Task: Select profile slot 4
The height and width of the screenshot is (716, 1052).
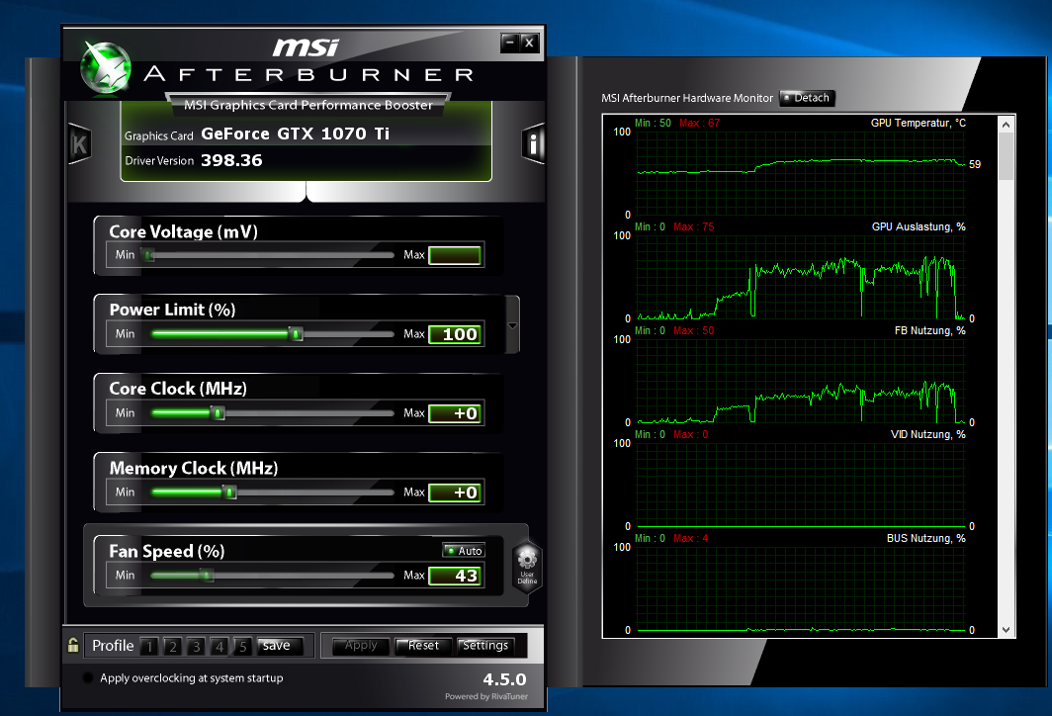Action: pyautogui.click(x=219, y=647)
